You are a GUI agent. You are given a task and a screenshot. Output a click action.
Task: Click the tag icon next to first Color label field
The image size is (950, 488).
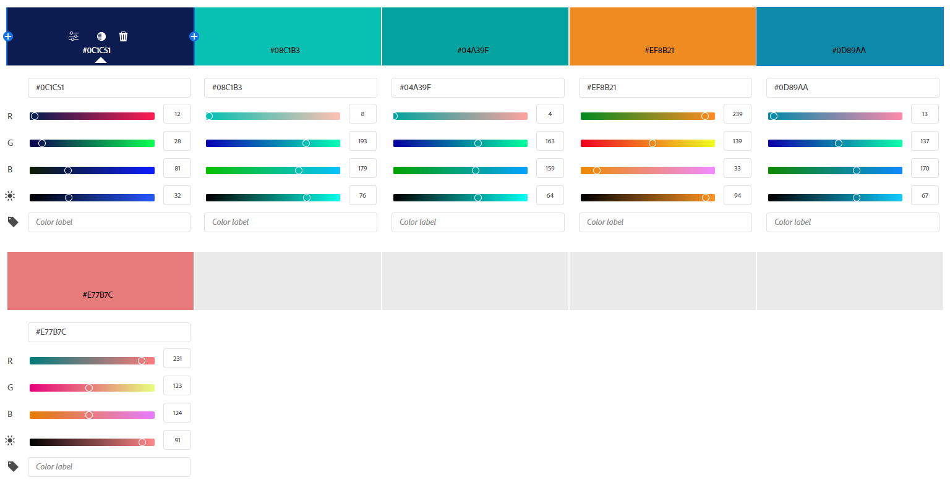click(x=12, y=222)
